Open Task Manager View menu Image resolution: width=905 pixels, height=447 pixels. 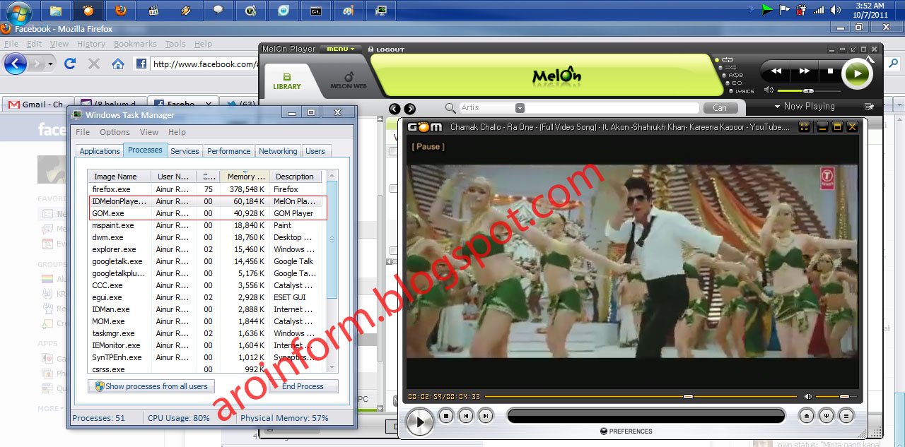[149, 132]
